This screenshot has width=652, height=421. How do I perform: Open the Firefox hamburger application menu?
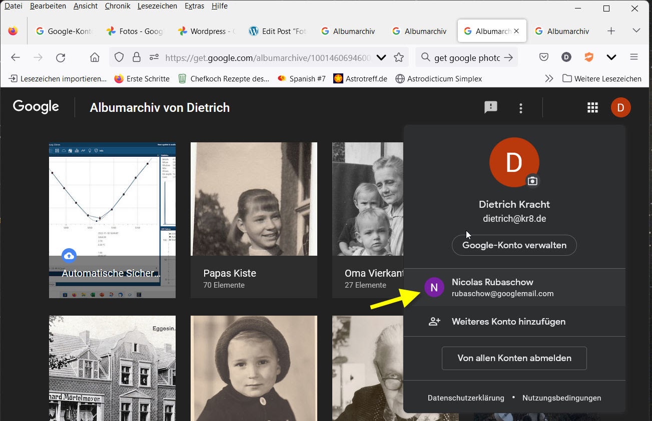634,57
